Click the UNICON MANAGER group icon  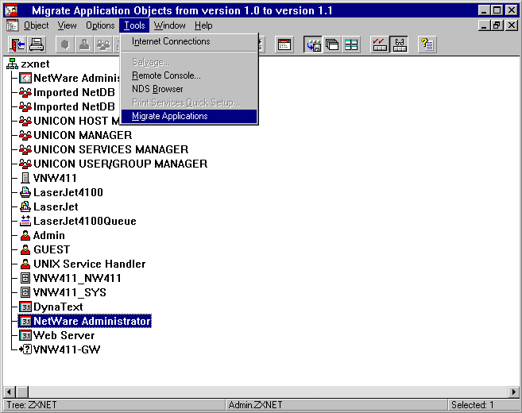click(25, 135)
